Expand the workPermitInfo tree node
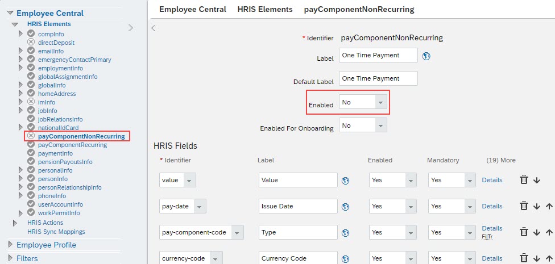 [20, 213]
